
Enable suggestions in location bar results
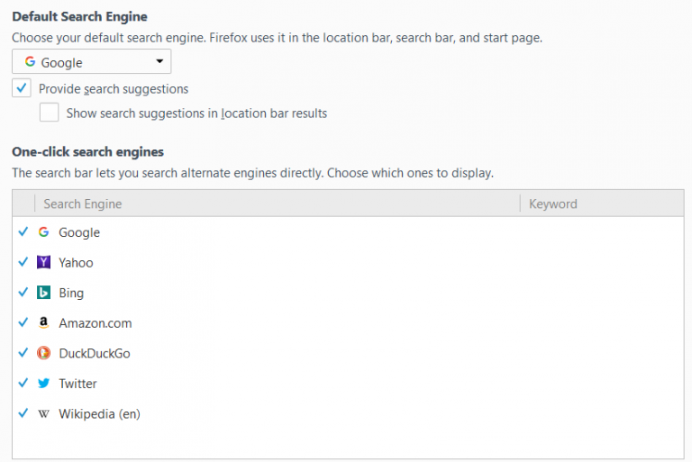[x=50, y=113]
